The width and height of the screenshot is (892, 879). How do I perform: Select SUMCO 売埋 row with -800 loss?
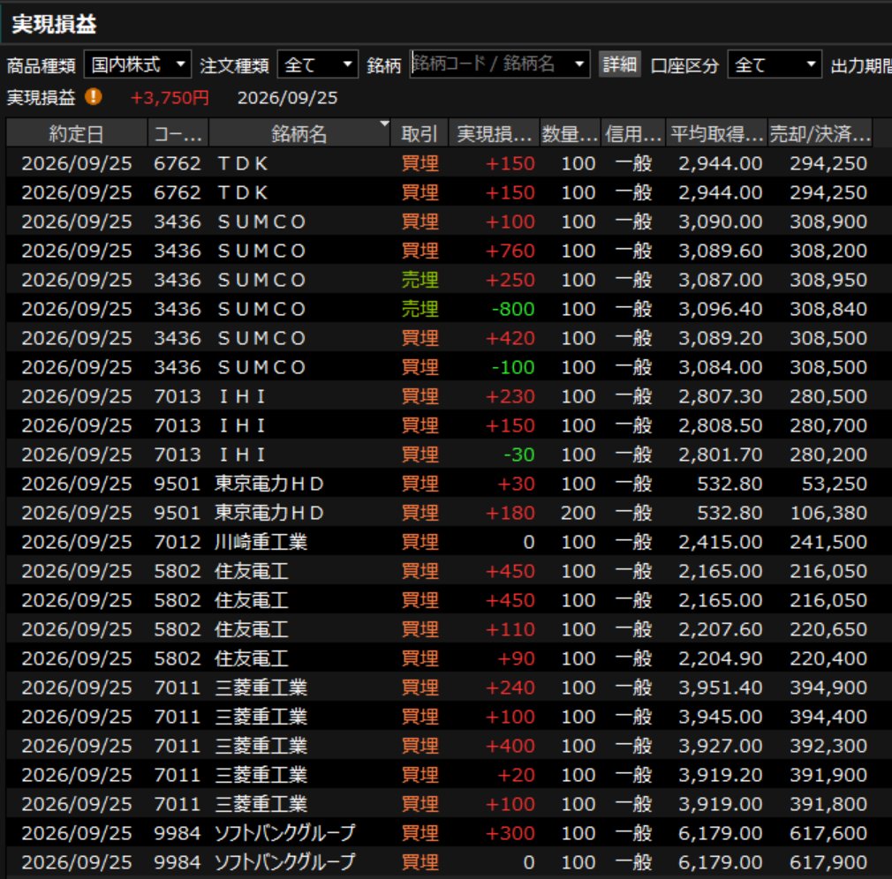coord(439,309)
